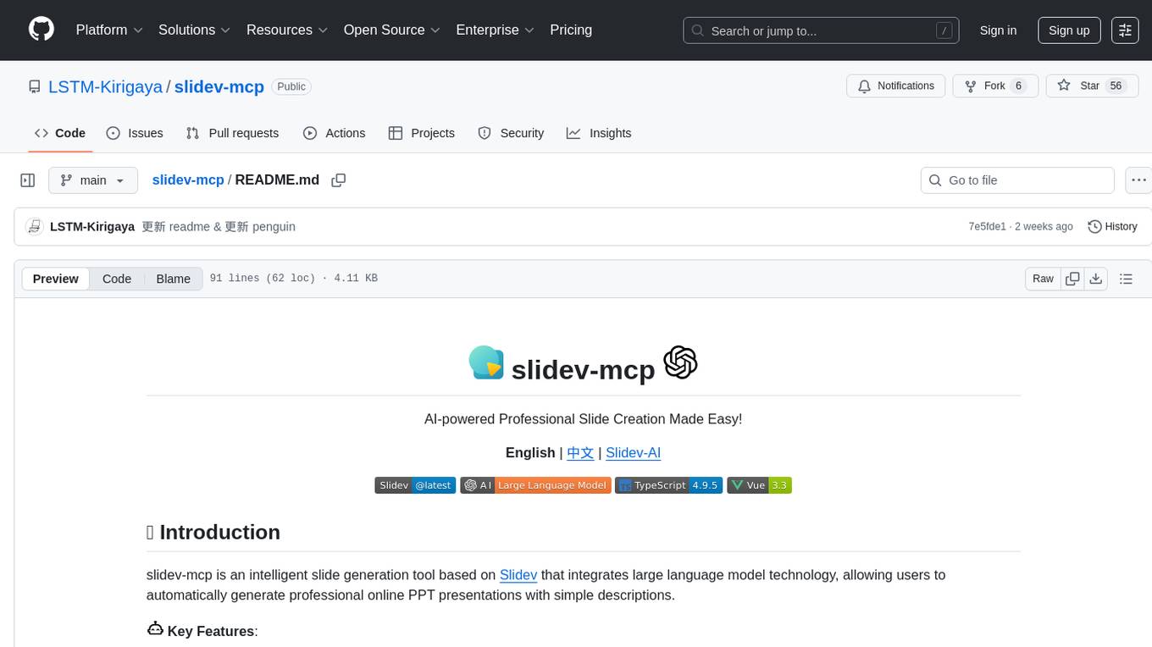The height and width of the screenshot is (647, 1152).
Task: Open the more file actions ellipsis
Action: [x=1138, y=180]
